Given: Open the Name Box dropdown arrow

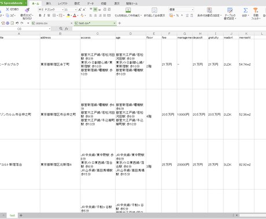Looking at the screenshot, I should tap(50, 29).
